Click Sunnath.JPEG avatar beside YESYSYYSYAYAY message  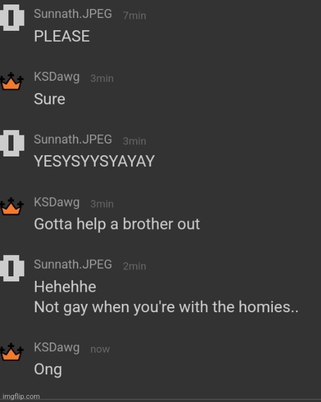tap(12, 143)
